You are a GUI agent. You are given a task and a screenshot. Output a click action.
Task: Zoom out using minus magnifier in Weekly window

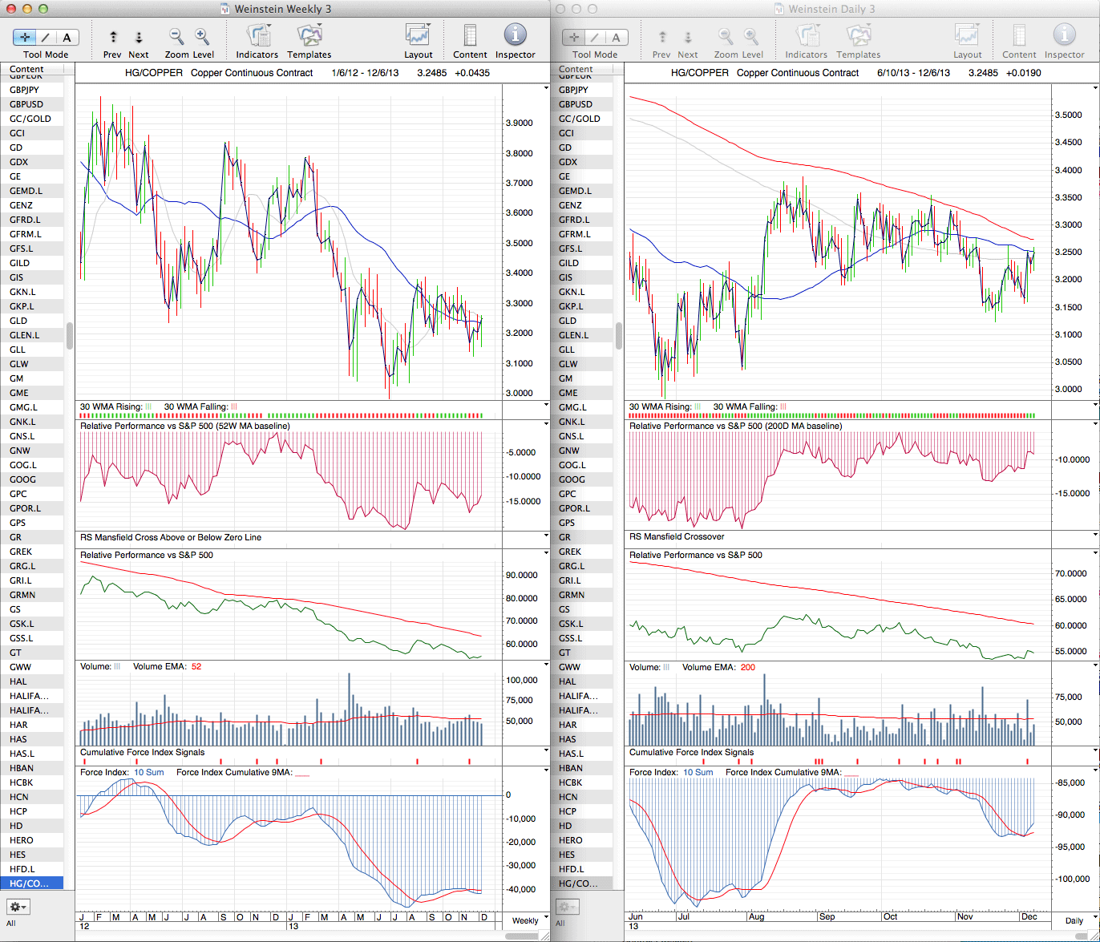176,36
